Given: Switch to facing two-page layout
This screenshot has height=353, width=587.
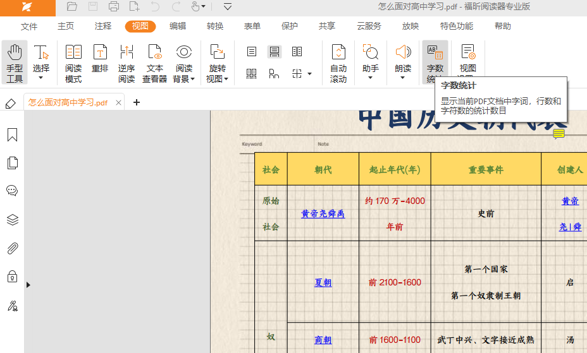Looking at the screenshot, I should [x=297, y=52].
